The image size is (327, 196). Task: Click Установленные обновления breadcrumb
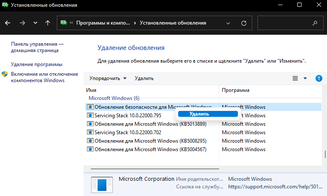click(x=173, y=23)
